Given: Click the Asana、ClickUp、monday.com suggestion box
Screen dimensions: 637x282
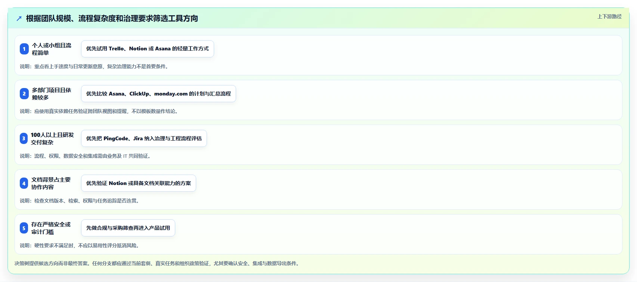Looking at the screenshot, I should point(158,94).
